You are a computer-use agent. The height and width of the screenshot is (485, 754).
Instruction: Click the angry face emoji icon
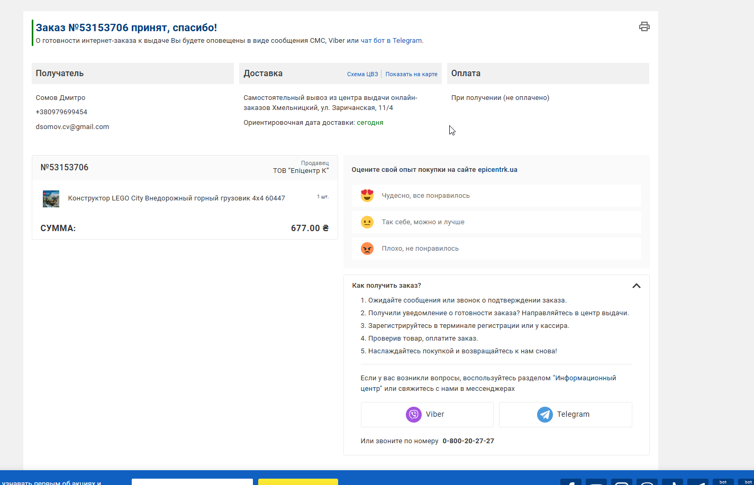(x=367, y=249)
